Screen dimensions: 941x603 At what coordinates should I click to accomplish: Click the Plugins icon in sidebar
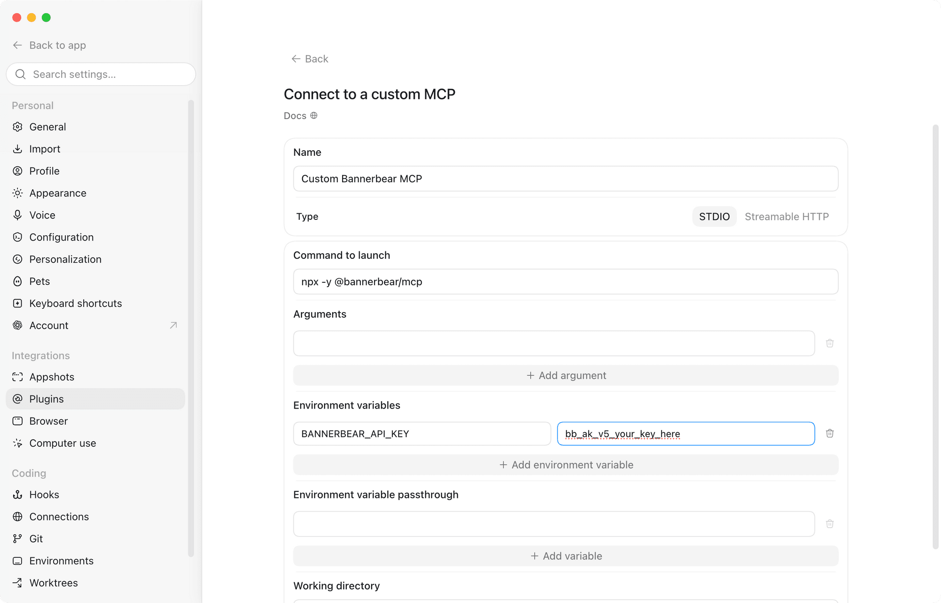tap(17, 399)
